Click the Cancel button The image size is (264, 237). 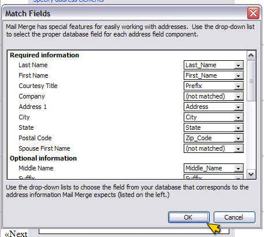click(x=235, y=217)
